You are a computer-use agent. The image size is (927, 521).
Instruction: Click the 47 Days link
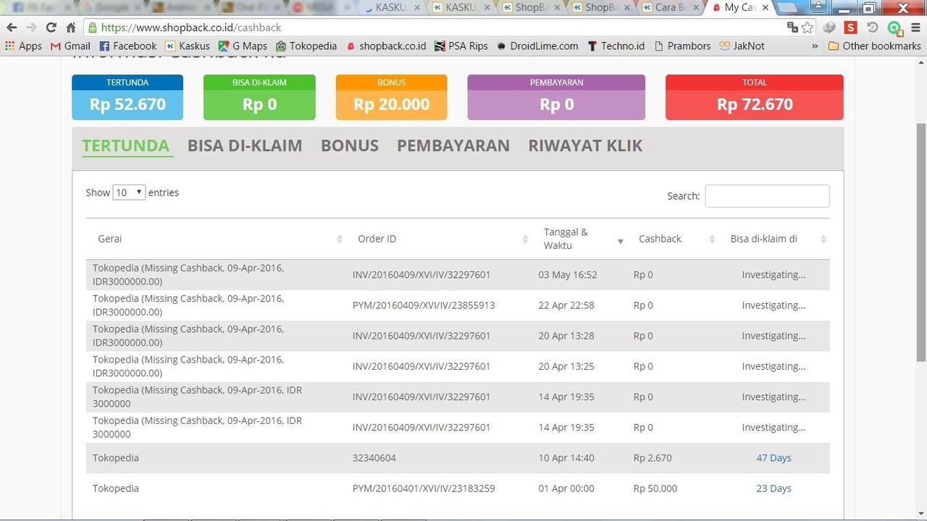(x=773, y=458)
